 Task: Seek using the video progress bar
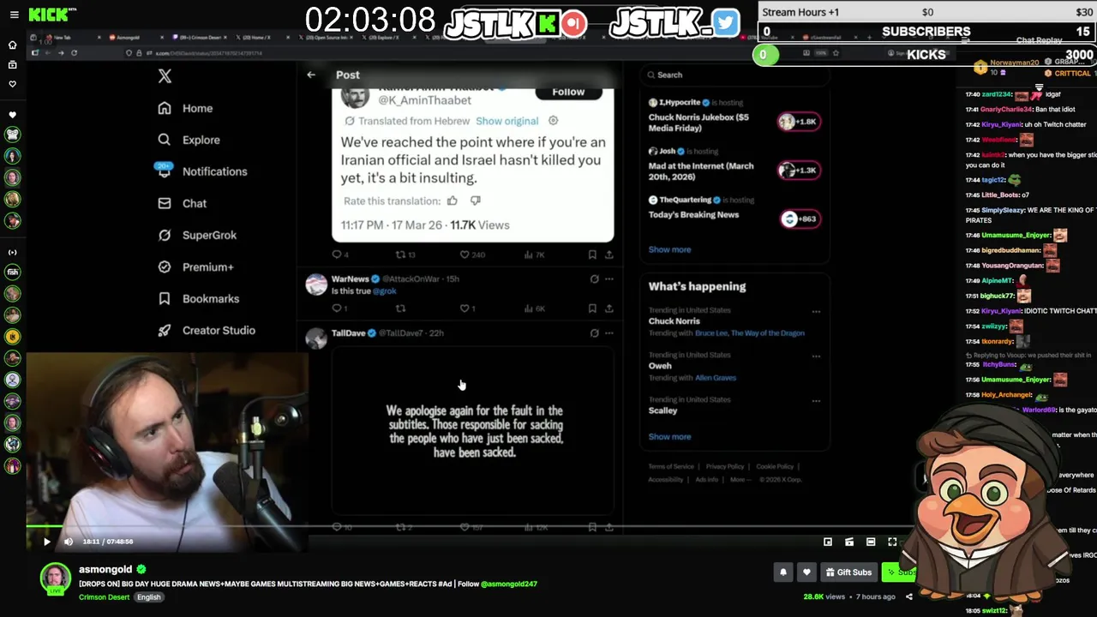(x=470, y=527)
